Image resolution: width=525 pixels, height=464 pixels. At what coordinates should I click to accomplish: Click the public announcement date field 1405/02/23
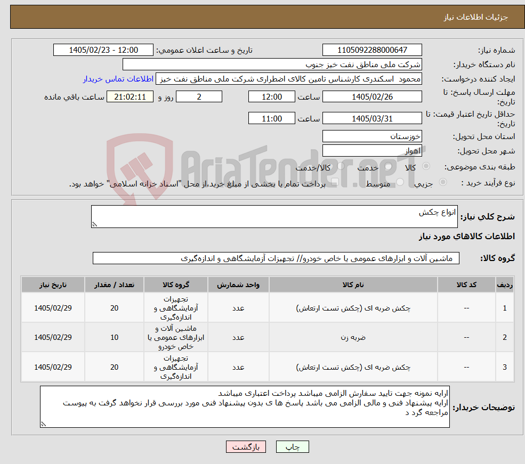click(x=103, y=50)
